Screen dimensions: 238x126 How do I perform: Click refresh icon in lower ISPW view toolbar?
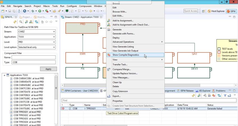click(193, 96)
